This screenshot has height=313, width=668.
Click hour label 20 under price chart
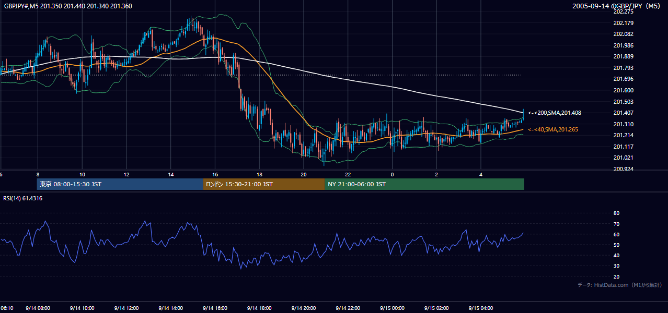click(x=304, y=174)
